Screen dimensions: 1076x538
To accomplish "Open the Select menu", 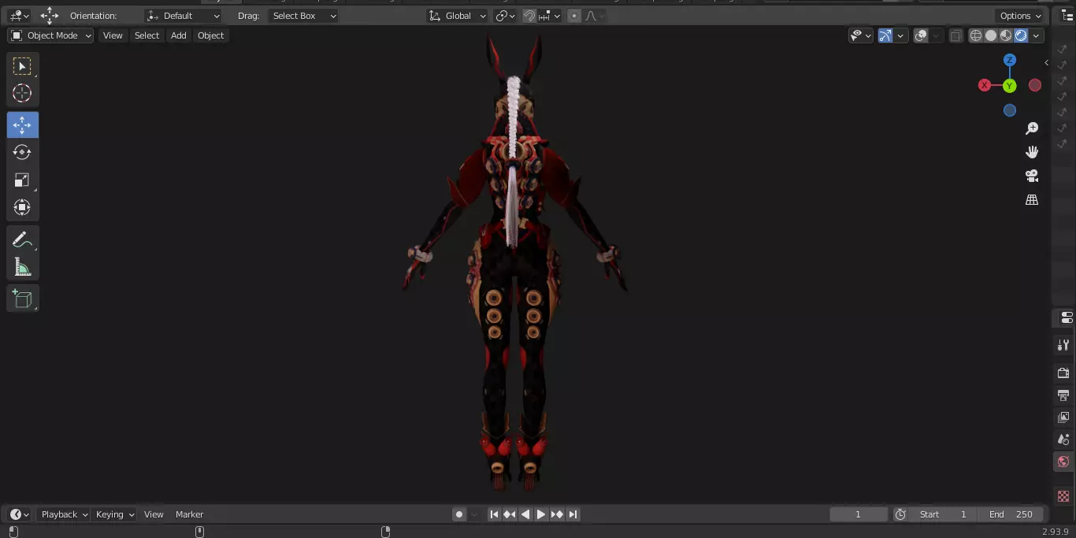I will (x=147, y=35).
